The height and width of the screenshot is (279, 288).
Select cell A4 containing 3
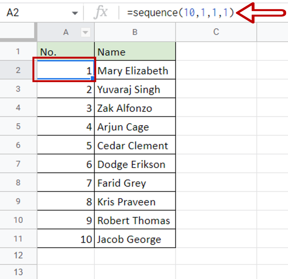66,107
